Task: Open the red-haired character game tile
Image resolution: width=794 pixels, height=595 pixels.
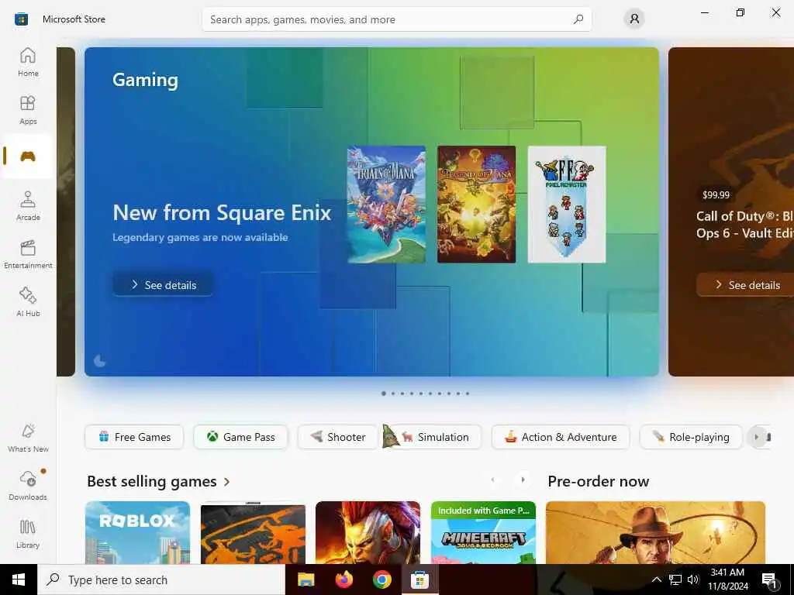Action: pos(368,532)
